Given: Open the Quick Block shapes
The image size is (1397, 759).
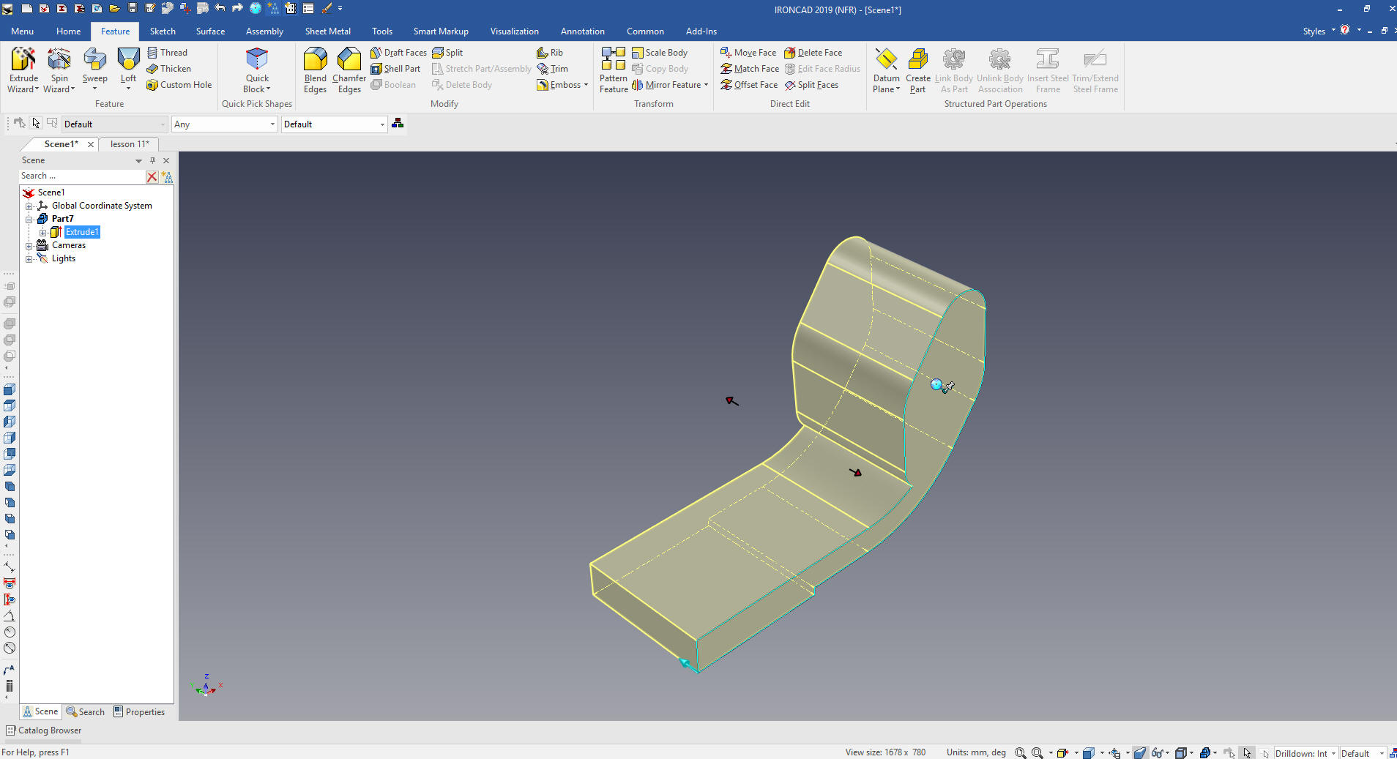Looking at the screenshot, I should pyautogui.click(x=257, y=70).
